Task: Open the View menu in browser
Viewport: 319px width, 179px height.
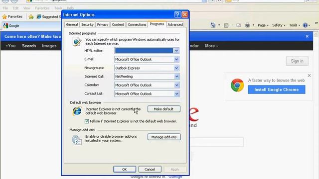Action: [x=26, y=8]
